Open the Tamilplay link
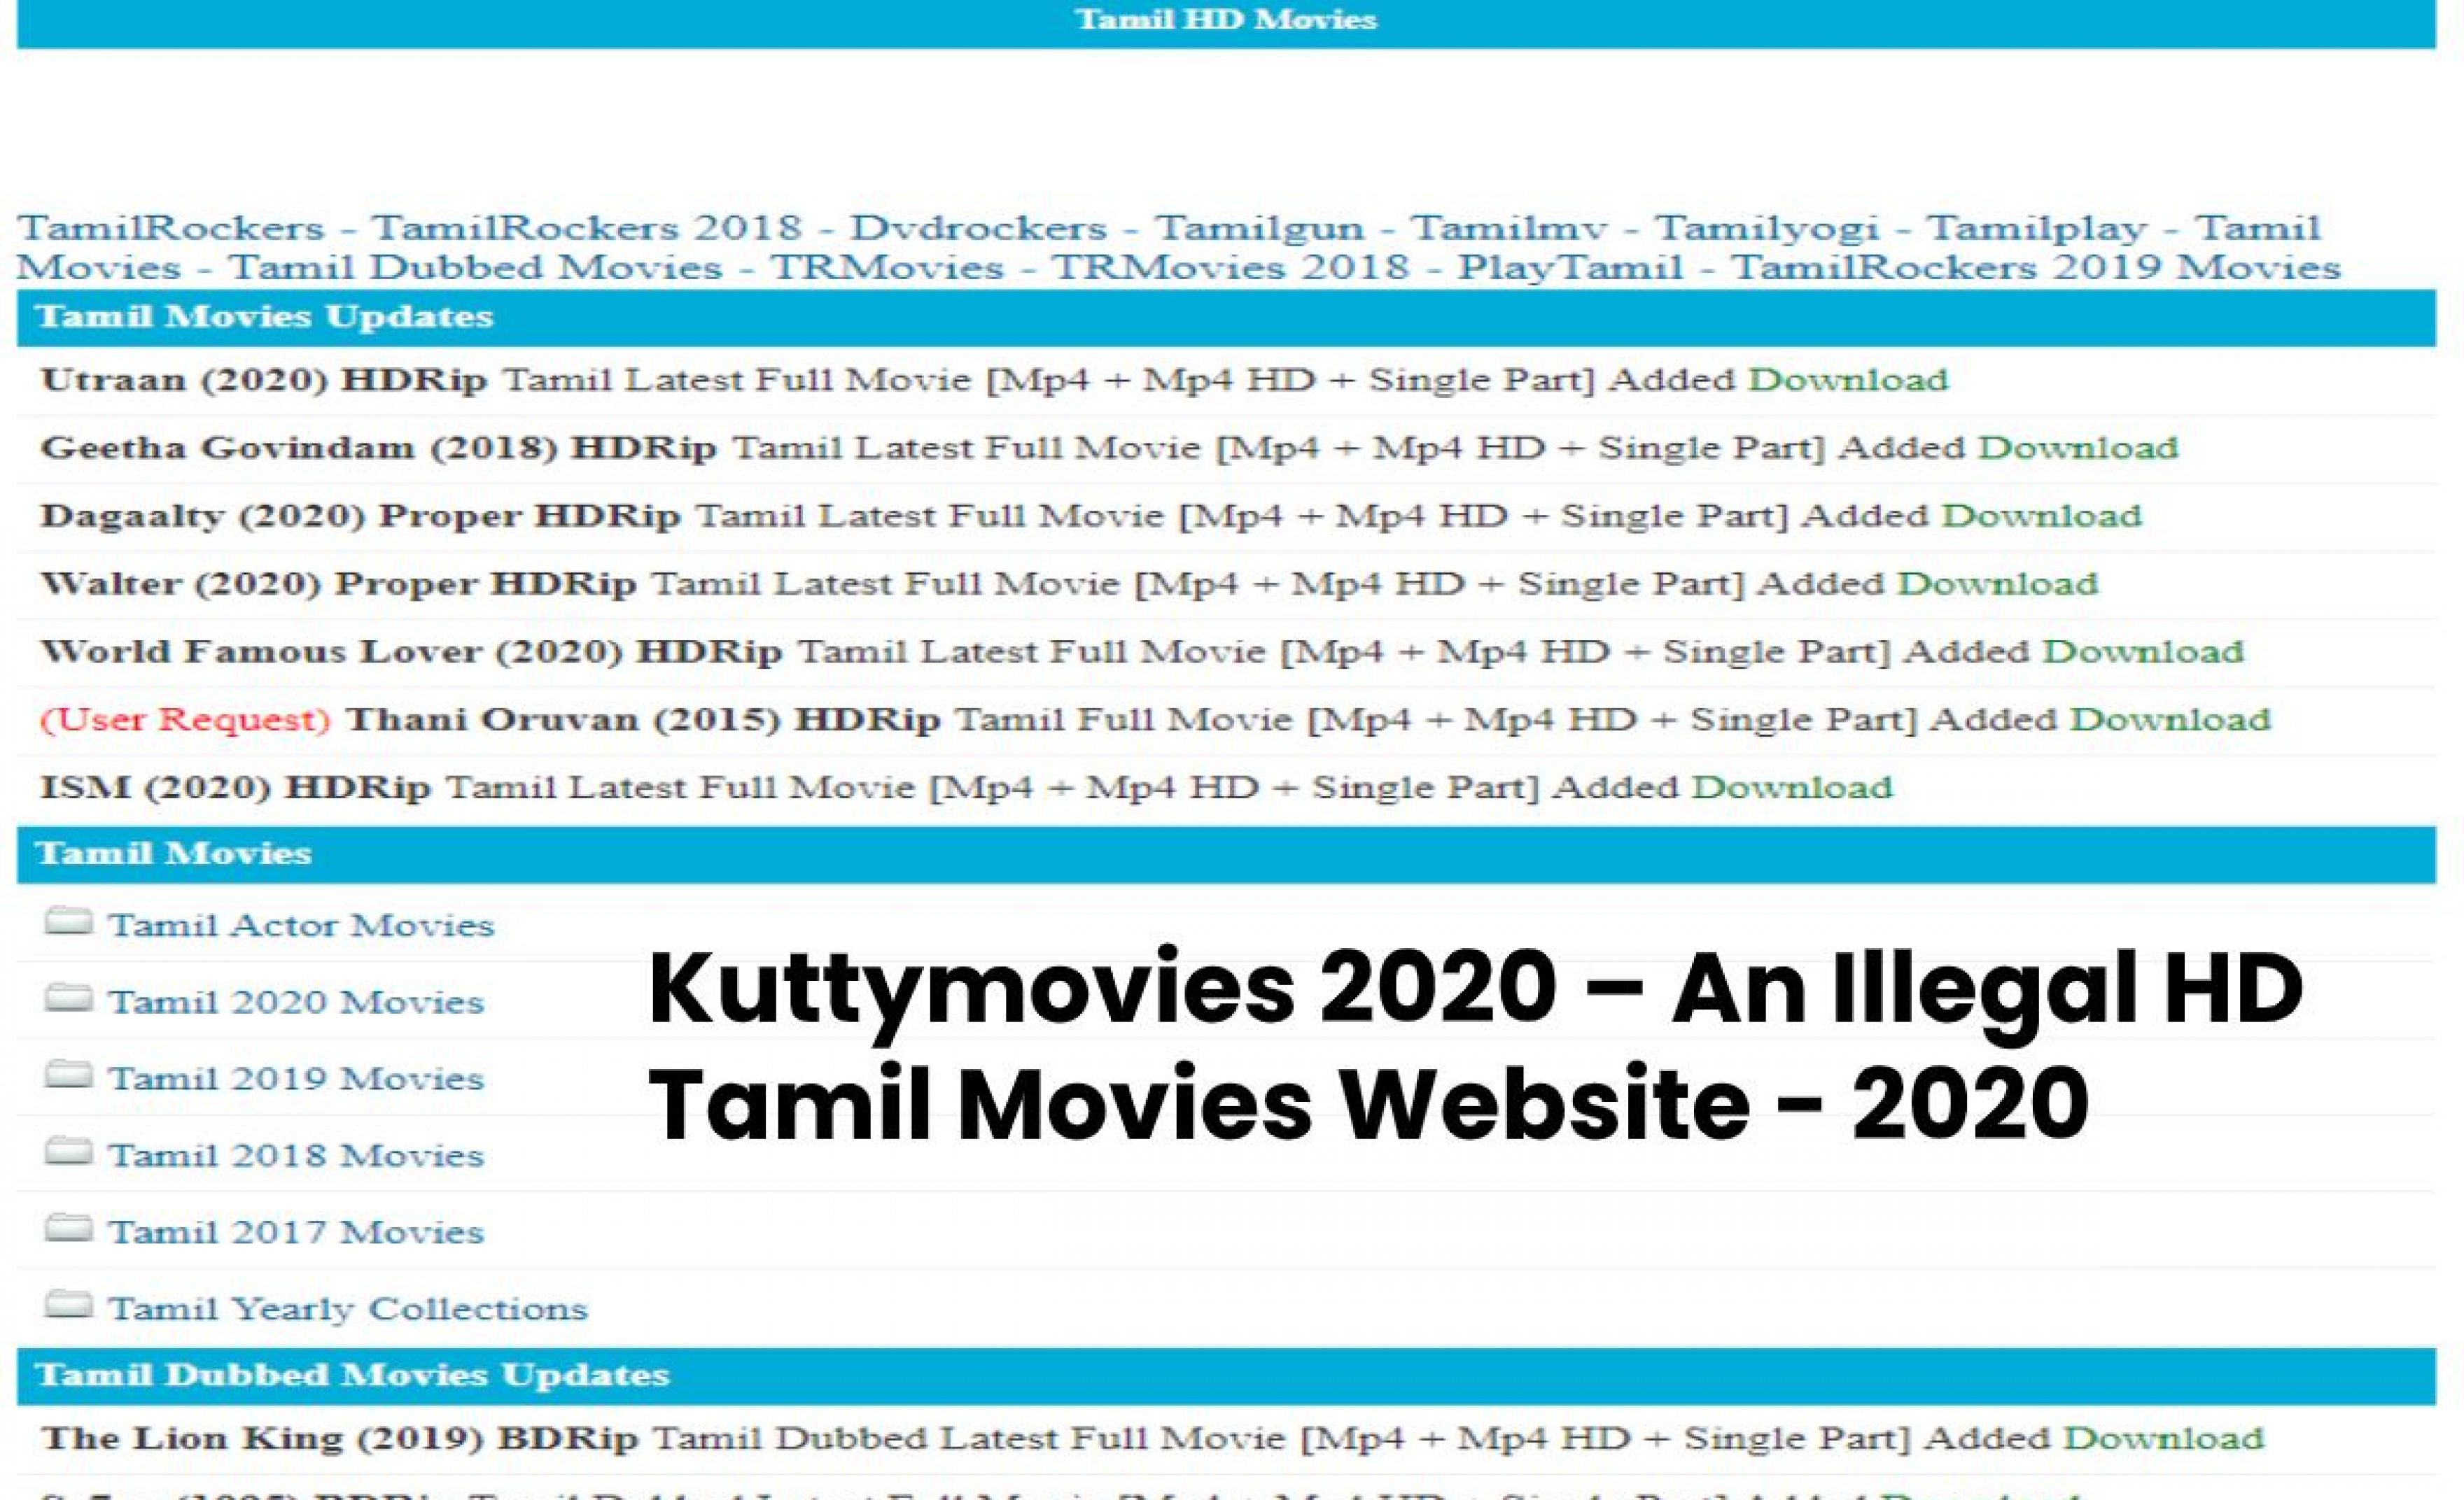Image resolution: width=2464 pixels, height=1500 pixels. [x=2037, y=228]
